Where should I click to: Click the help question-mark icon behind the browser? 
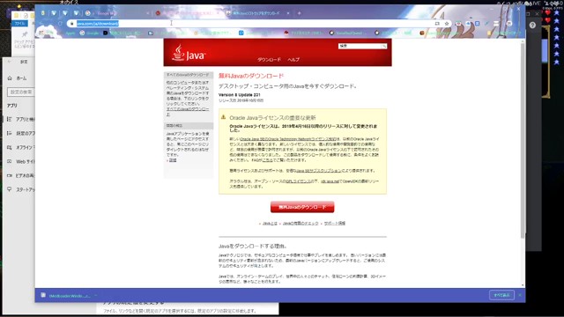[x=532, y=25]
